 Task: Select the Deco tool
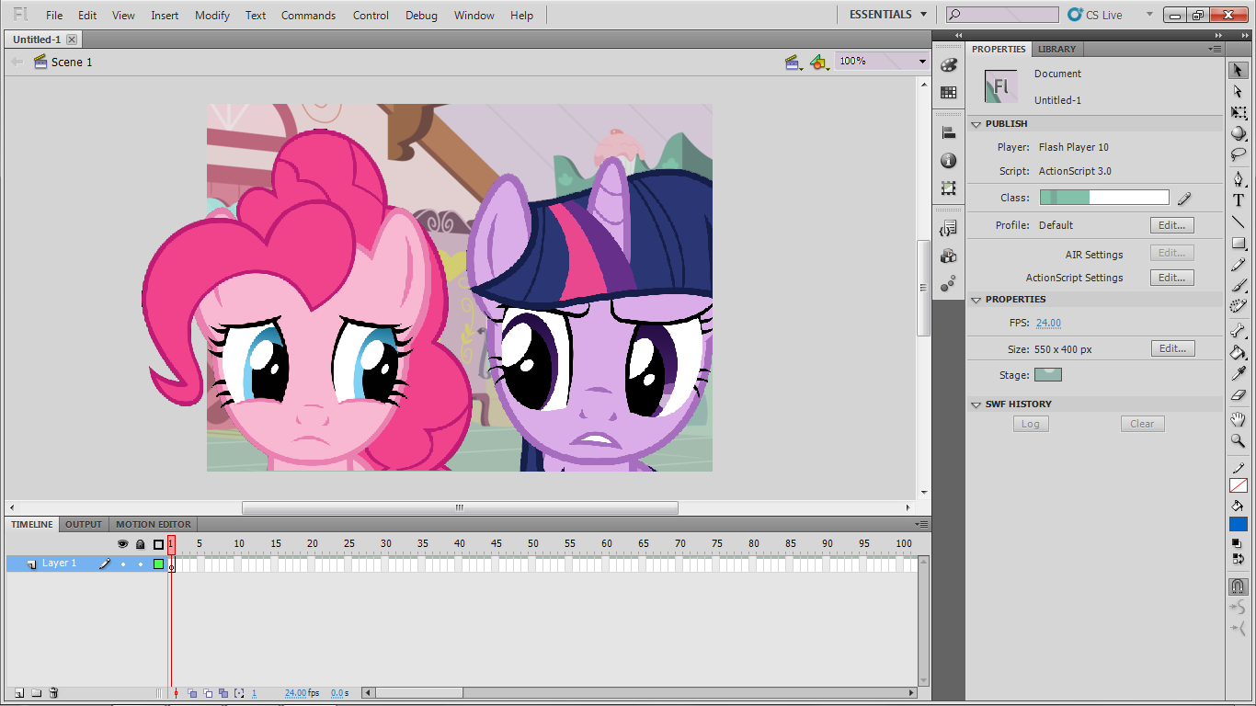(1239, 307)
